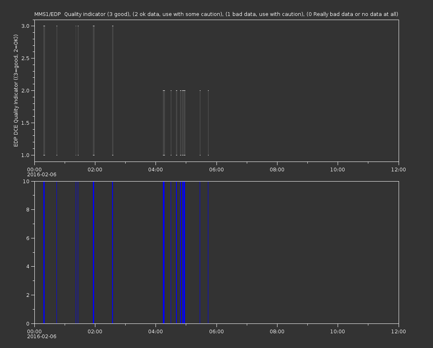Click the 12:00 time label under upper plot
This screenshot has height=348, width=433.
point(399,169)
